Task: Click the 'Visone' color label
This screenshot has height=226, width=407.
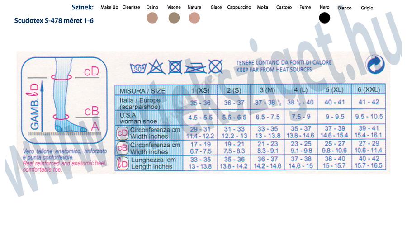Action: [x=174, y=7]
